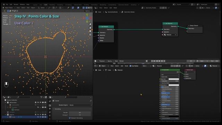This screenshot has width=222, height=125.
Task: Toggle render camera icon for the AllCameras collection
Action: point(45,102)
